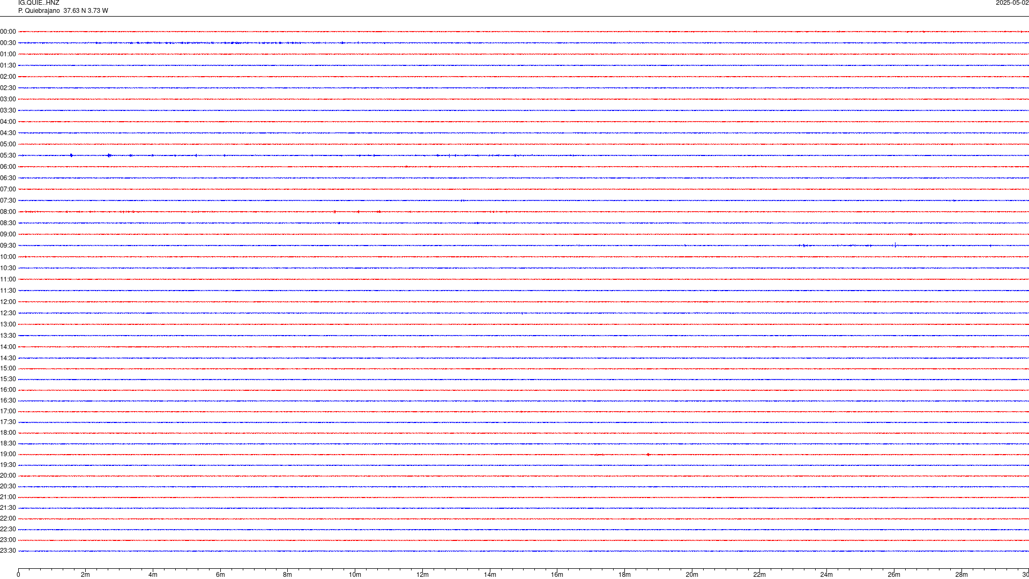Select the 23:00 time row label

[x=8, y=540]
